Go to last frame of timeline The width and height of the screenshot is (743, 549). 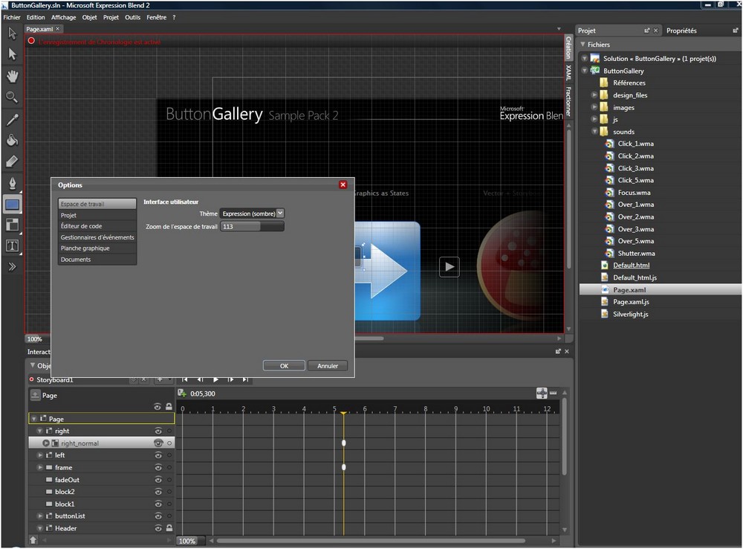245,379
